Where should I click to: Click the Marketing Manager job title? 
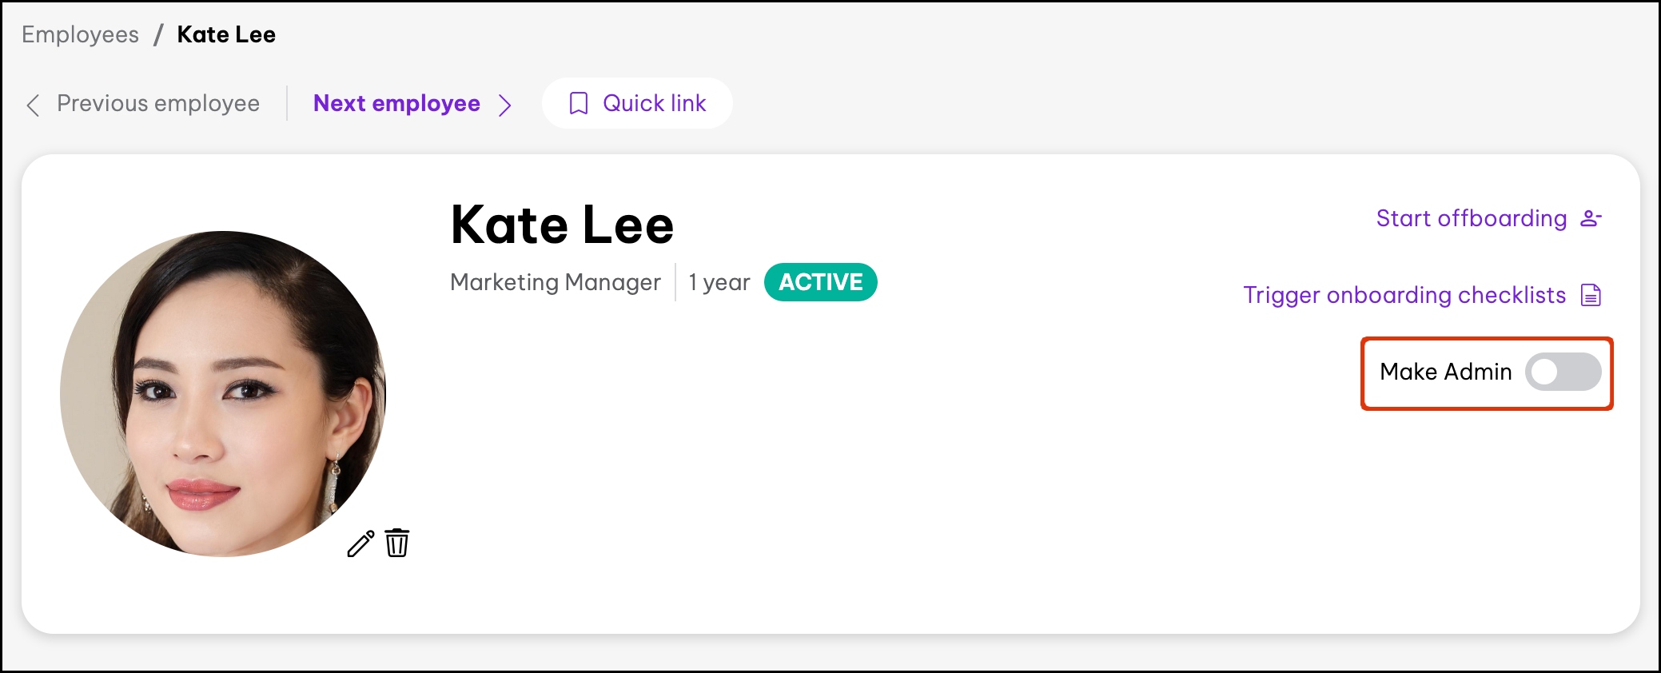click(556, 282)
